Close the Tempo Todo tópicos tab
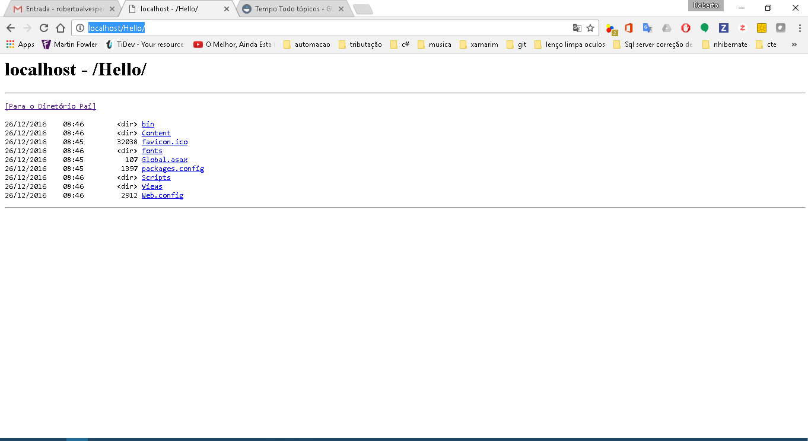 [341, 9]
